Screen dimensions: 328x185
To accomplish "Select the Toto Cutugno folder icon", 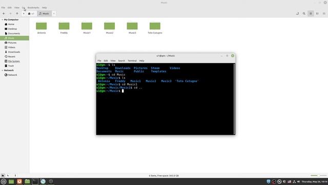I will [x=155, y=26].
